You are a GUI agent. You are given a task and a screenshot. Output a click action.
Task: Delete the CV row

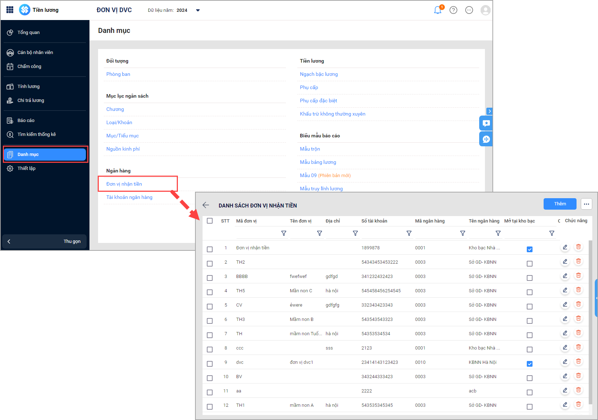pyautogui.click(x=578, y=304)
